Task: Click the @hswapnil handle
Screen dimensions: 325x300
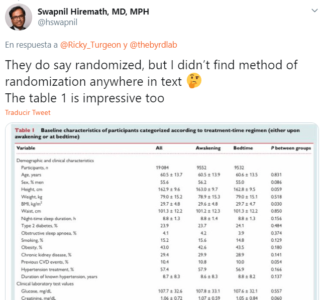Action: pyautogui.click(x=57, y=22)
